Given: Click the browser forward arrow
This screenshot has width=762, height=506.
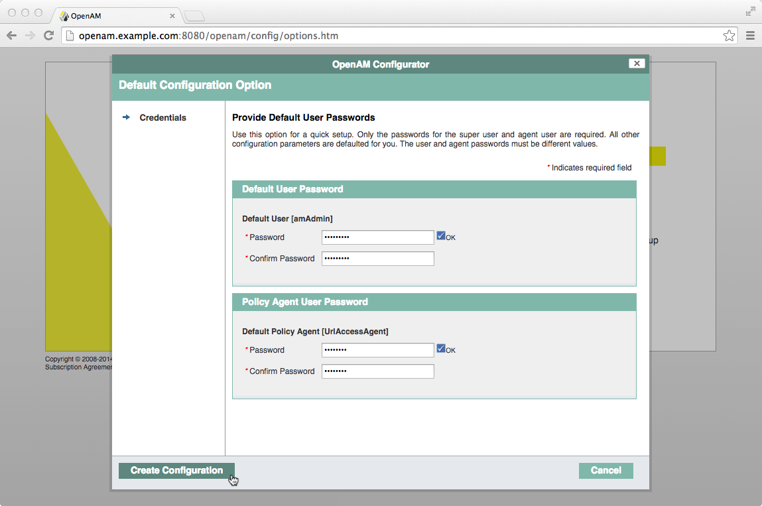Looking at the screenshot, I should pyautogui.click(x=30, y=36).
